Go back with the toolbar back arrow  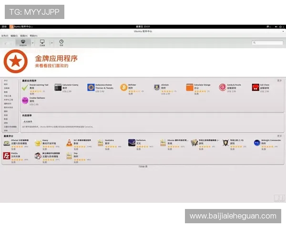coord(5,43)
